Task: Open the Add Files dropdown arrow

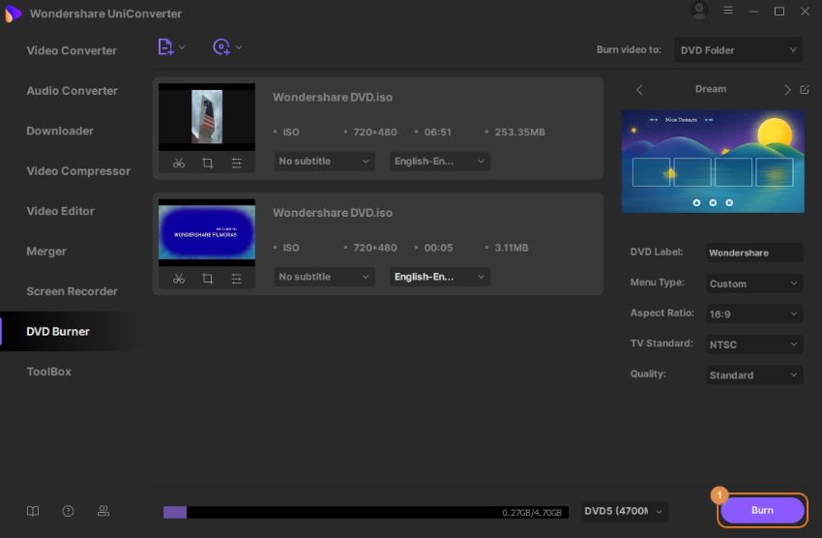Action: [182, 47]
